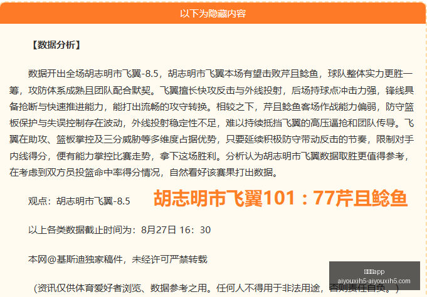Click the paragraph line beginning '翼在助攻、篮板掌控及三分威胁'

pos(211,139)
